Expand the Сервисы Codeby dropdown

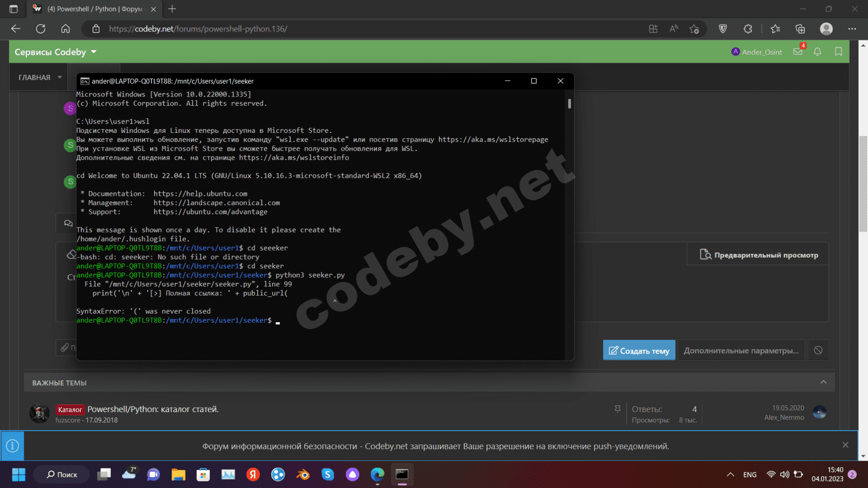pyautogui.click(x=93, y=52)
